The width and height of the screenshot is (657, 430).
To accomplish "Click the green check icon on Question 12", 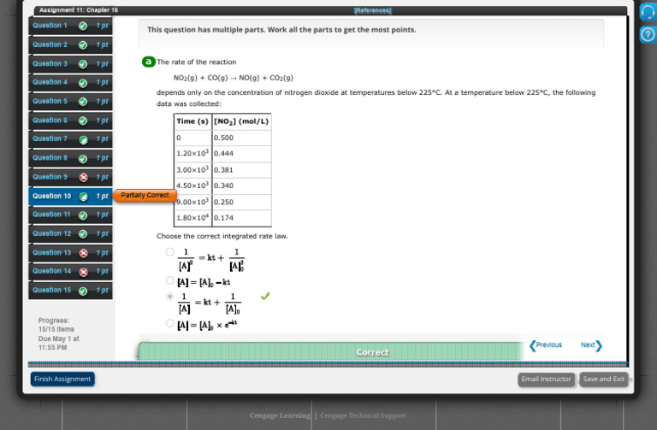I will tap(83, 234).
